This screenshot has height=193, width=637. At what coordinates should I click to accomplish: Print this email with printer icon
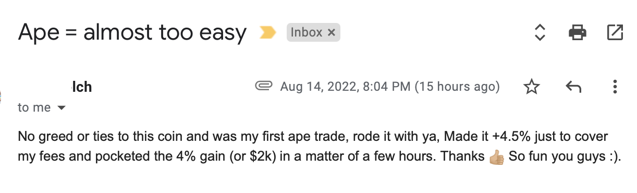578,33
